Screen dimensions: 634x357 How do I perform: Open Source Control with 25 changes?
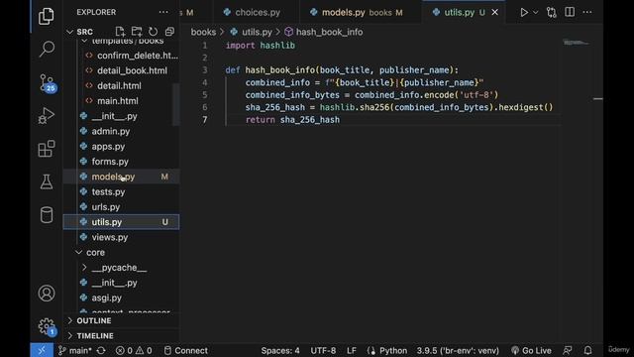coord(47,83)
